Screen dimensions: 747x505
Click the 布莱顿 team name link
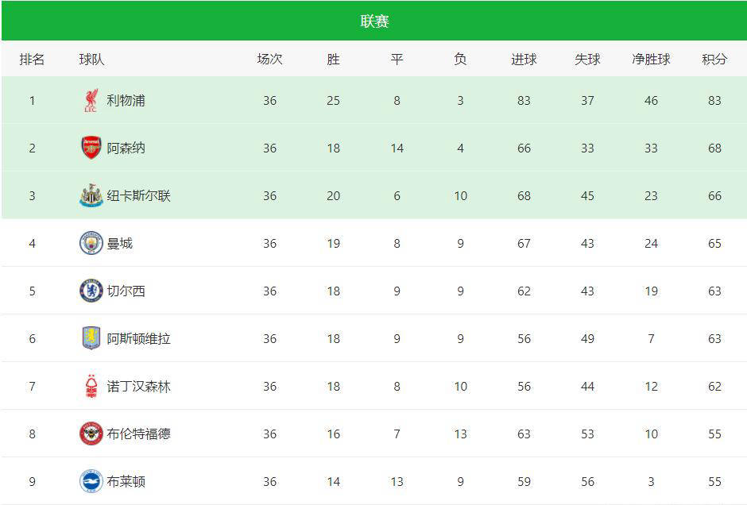pos(126,481)
